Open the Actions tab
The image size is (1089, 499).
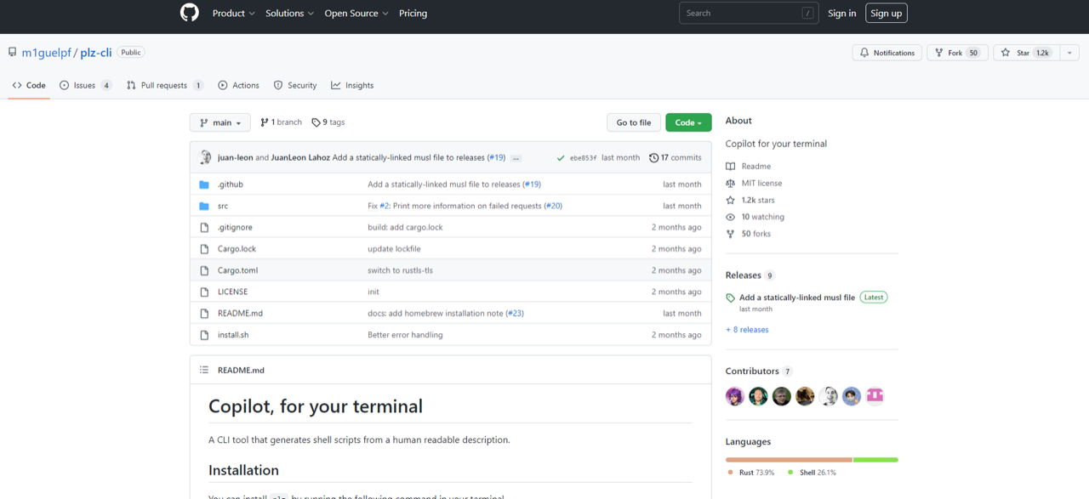click(x=238, y=85)
